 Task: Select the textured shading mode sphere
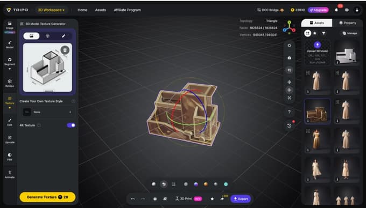[x=164, y=184]
